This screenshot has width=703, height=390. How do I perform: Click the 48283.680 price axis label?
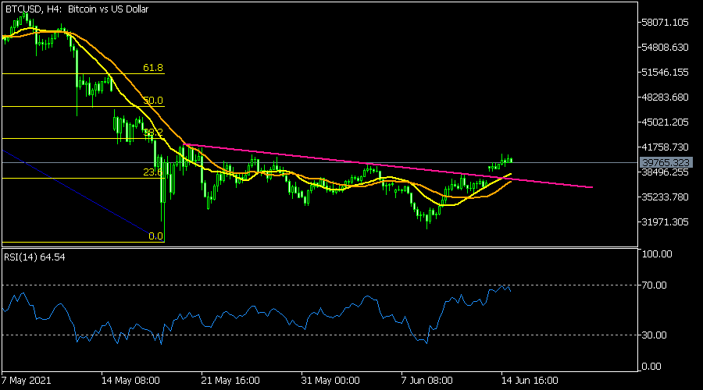(x=665, y=97)
